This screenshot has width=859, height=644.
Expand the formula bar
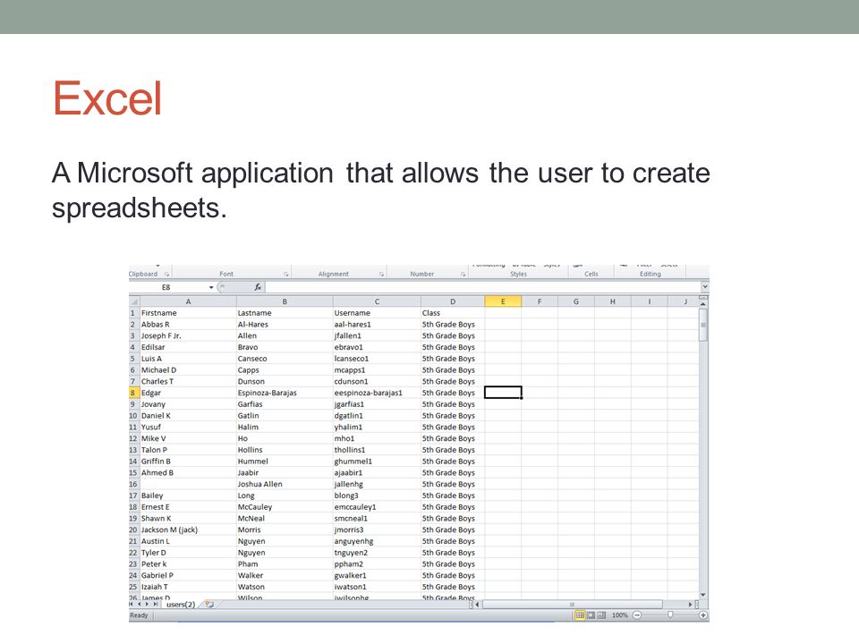[705, 287]
